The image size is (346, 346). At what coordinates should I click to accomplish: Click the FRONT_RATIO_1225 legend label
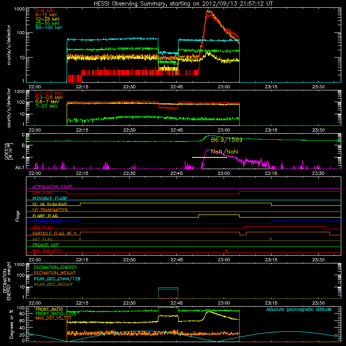56,314
